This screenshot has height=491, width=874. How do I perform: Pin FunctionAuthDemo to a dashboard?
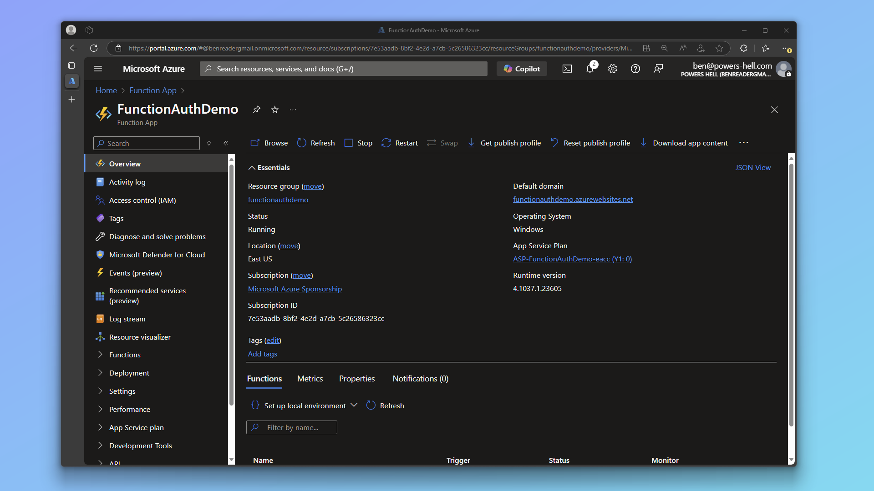coord(256,110)
